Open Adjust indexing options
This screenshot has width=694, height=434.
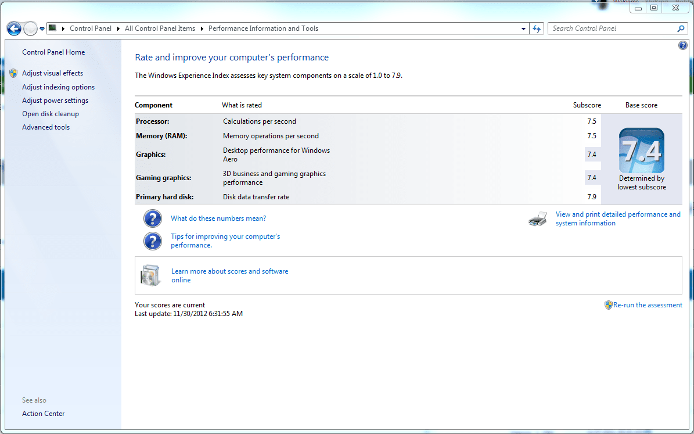click(59, 87)
